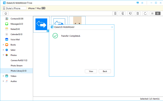163x101 pixels.
Task: Click the yellow Notes icon
Action: 7,29
